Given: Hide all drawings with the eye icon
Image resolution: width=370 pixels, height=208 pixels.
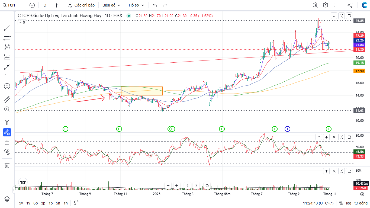Looking at the screenshot, I should pos(7,151).
